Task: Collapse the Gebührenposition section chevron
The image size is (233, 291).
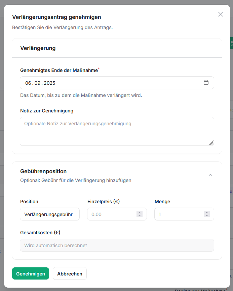Action: 210,175
